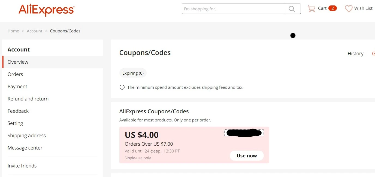The height and width of the screenshot is (177, 375).
Task: Open the shopping cart icon
Action: point(311,8)
